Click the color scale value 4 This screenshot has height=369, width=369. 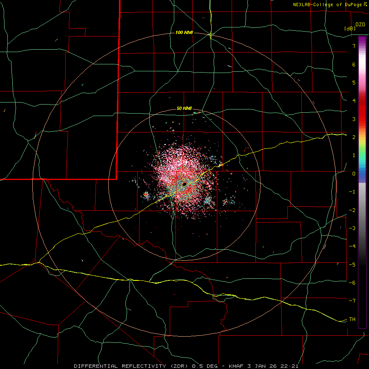tap(354, 101)
